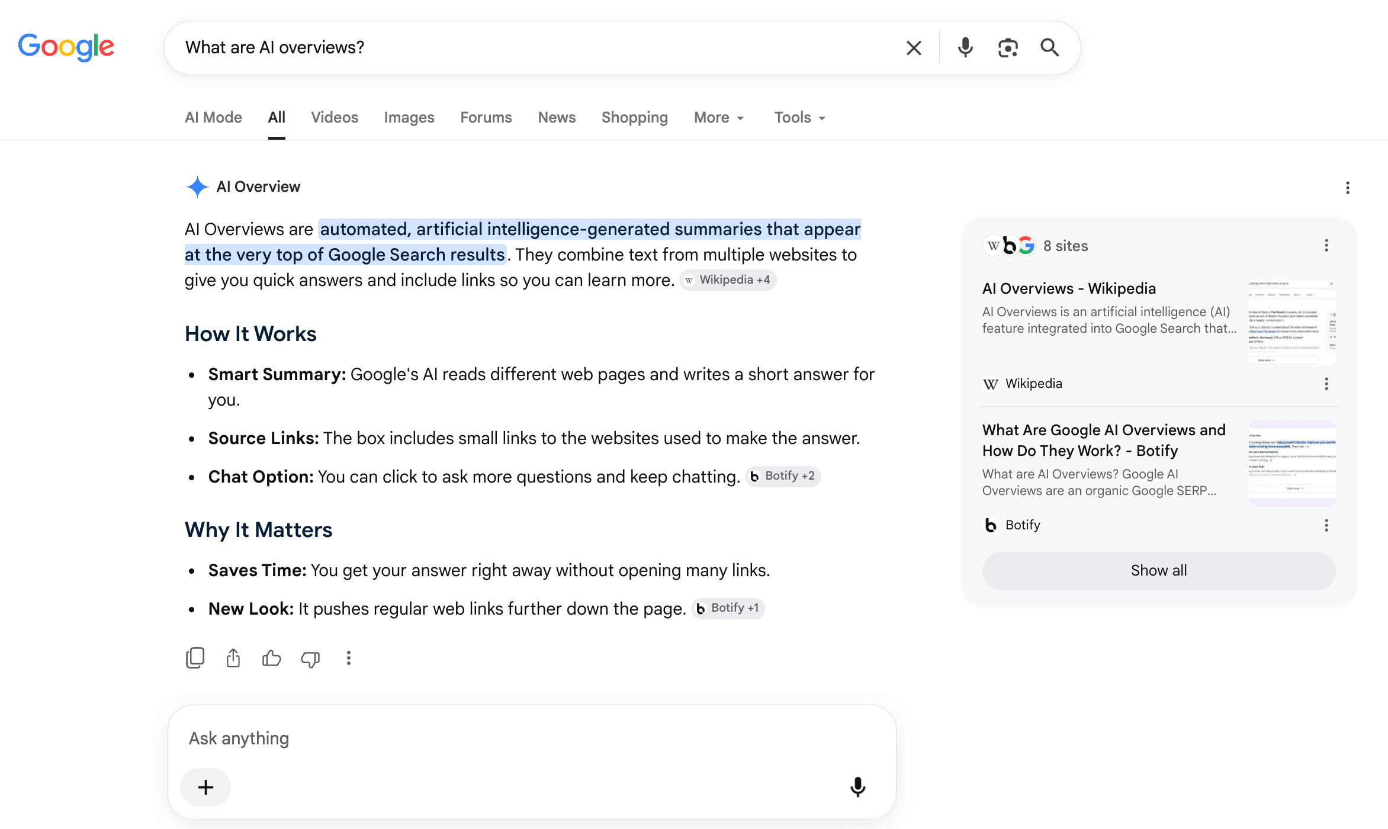
Task: Give the AI Overview a thumbs up
Action: tap(271, 658)
